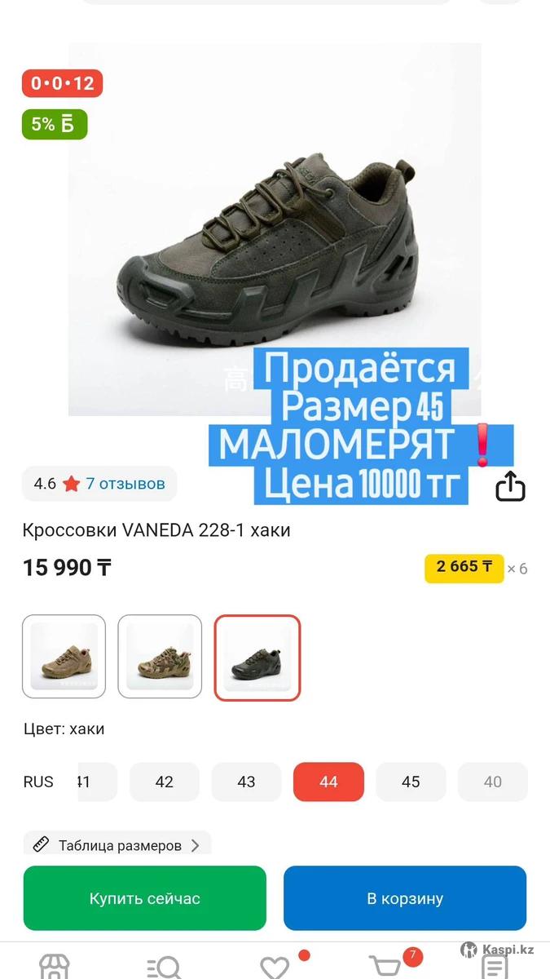Select size 43
This screenshot has width=550, height=979.
(246, 782)
